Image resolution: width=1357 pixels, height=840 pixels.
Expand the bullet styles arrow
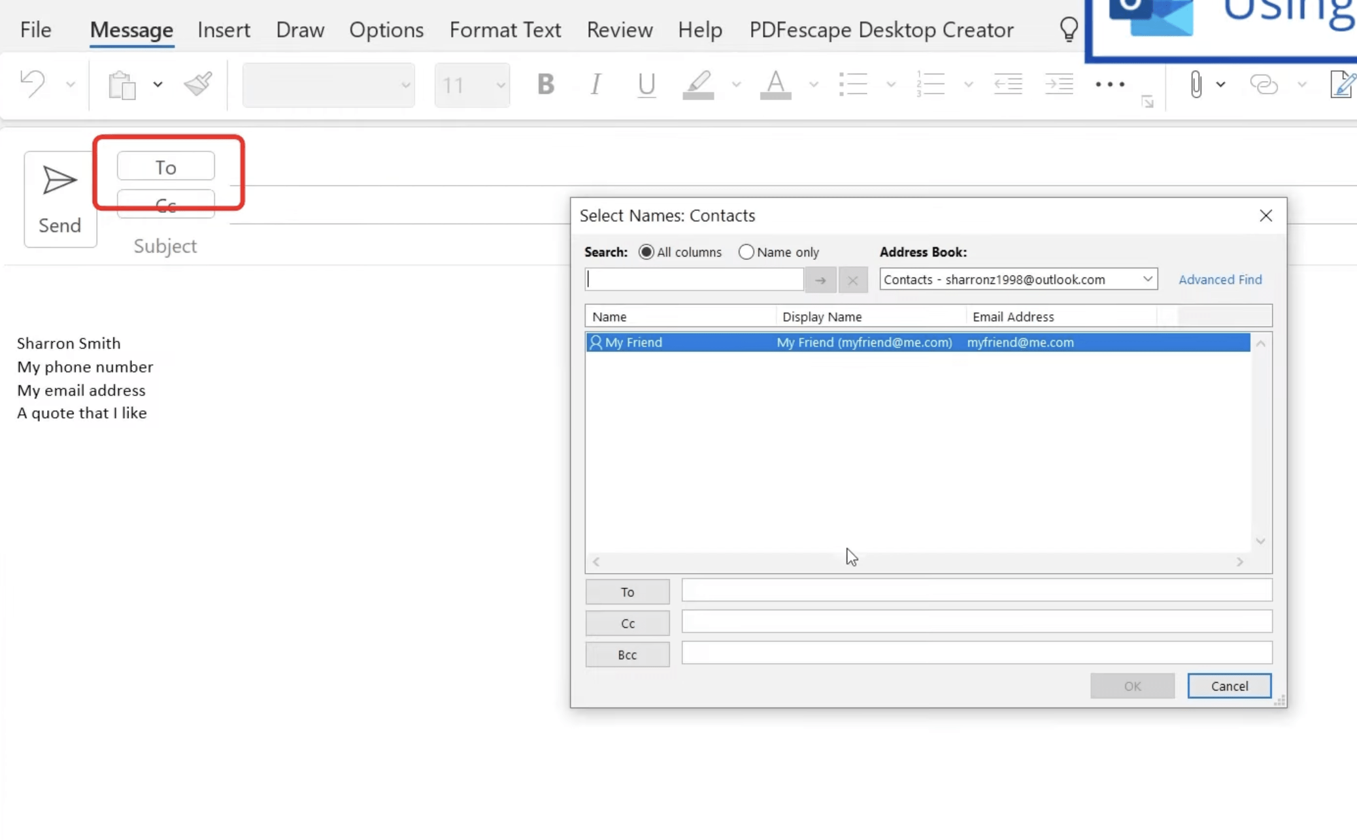[890, 84]
